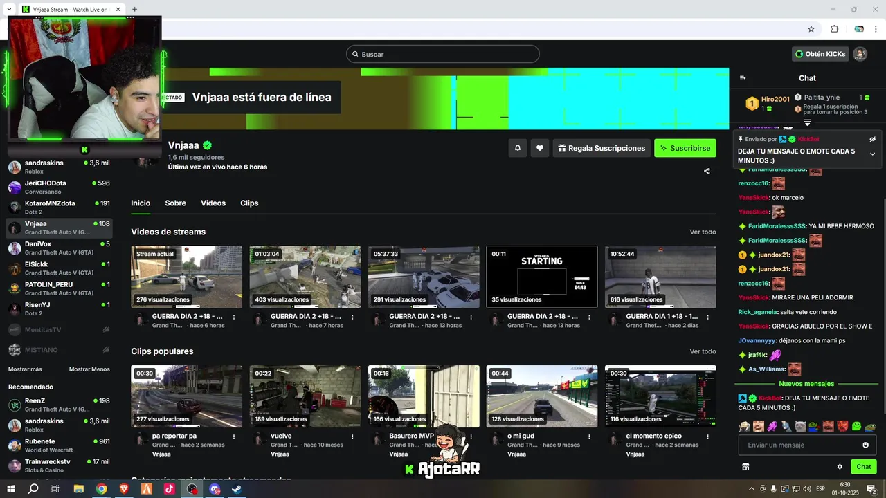Open the Clips tab
The width and height of the screenshot is (886, 498).
(x=249, y=203)
